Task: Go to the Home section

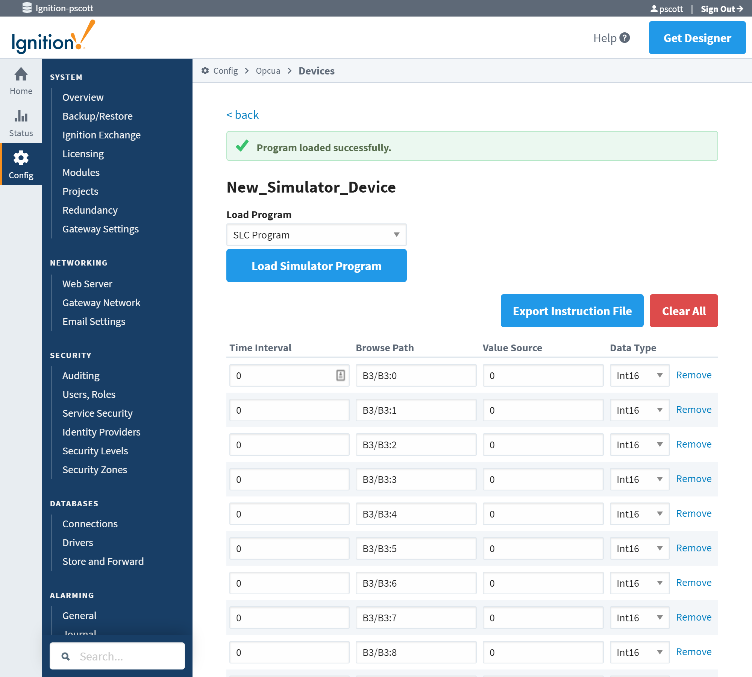Action: pos(21,80)
